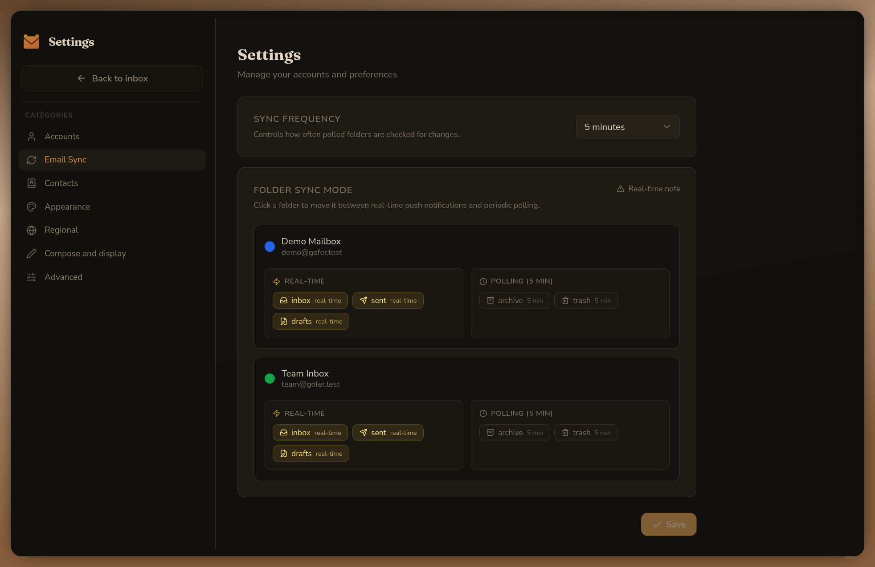Click the Demo Mailbox sent paper-plane icon
875x567 pixels.
point(363,300)
